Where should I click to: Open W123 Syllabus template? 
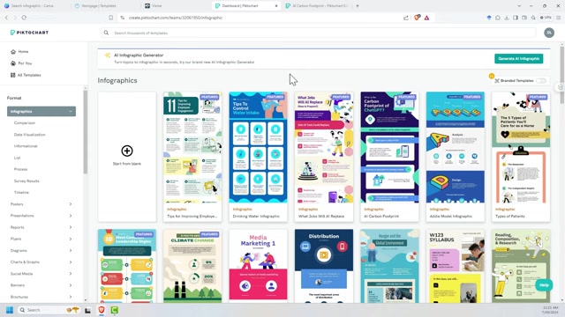(x=456, y=265)
